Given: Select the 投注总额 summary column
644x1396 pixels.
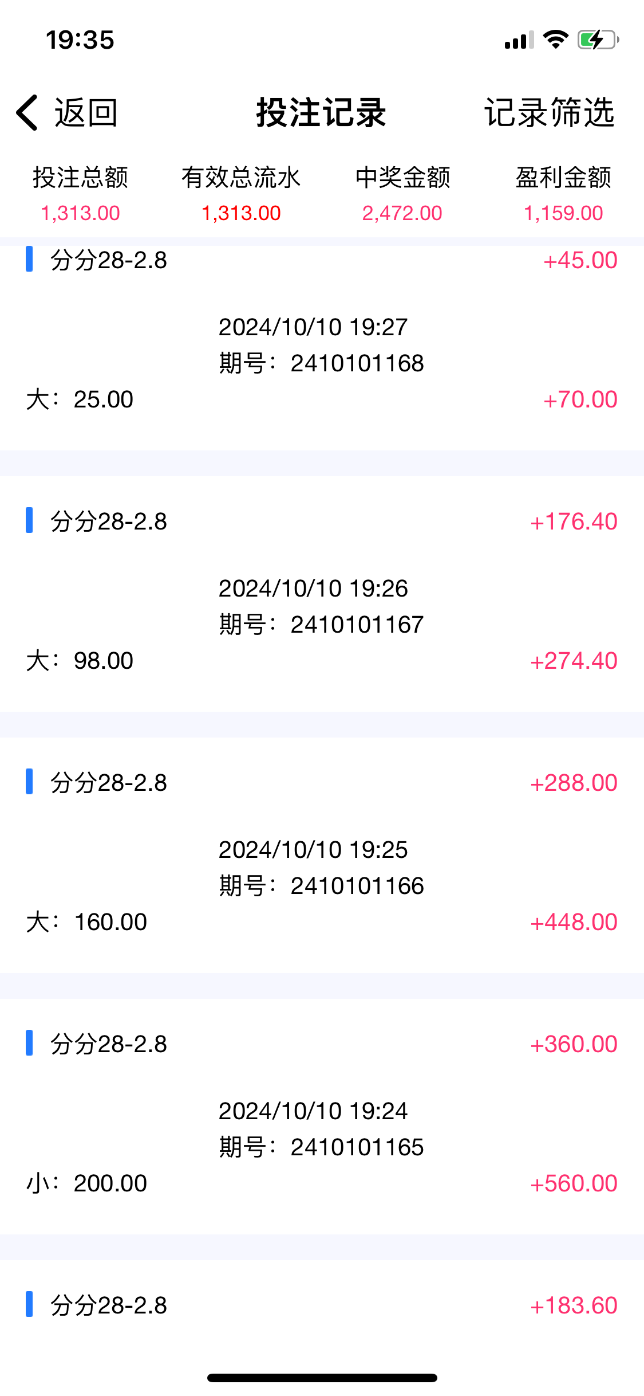Looking at the screenshot, I should (80, 194).
